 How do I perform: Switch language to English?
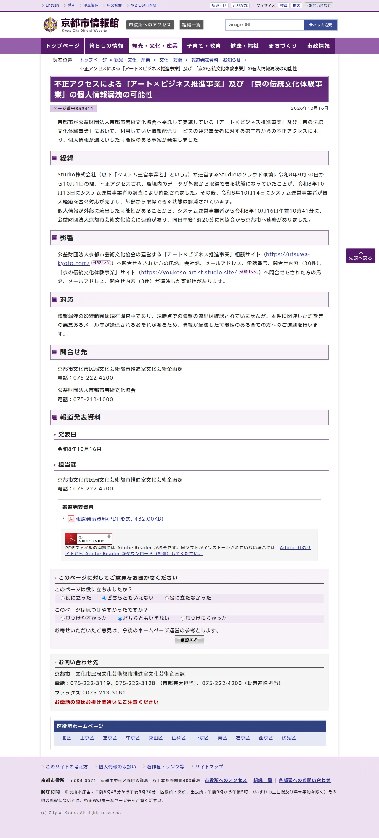tap(52, 5)
